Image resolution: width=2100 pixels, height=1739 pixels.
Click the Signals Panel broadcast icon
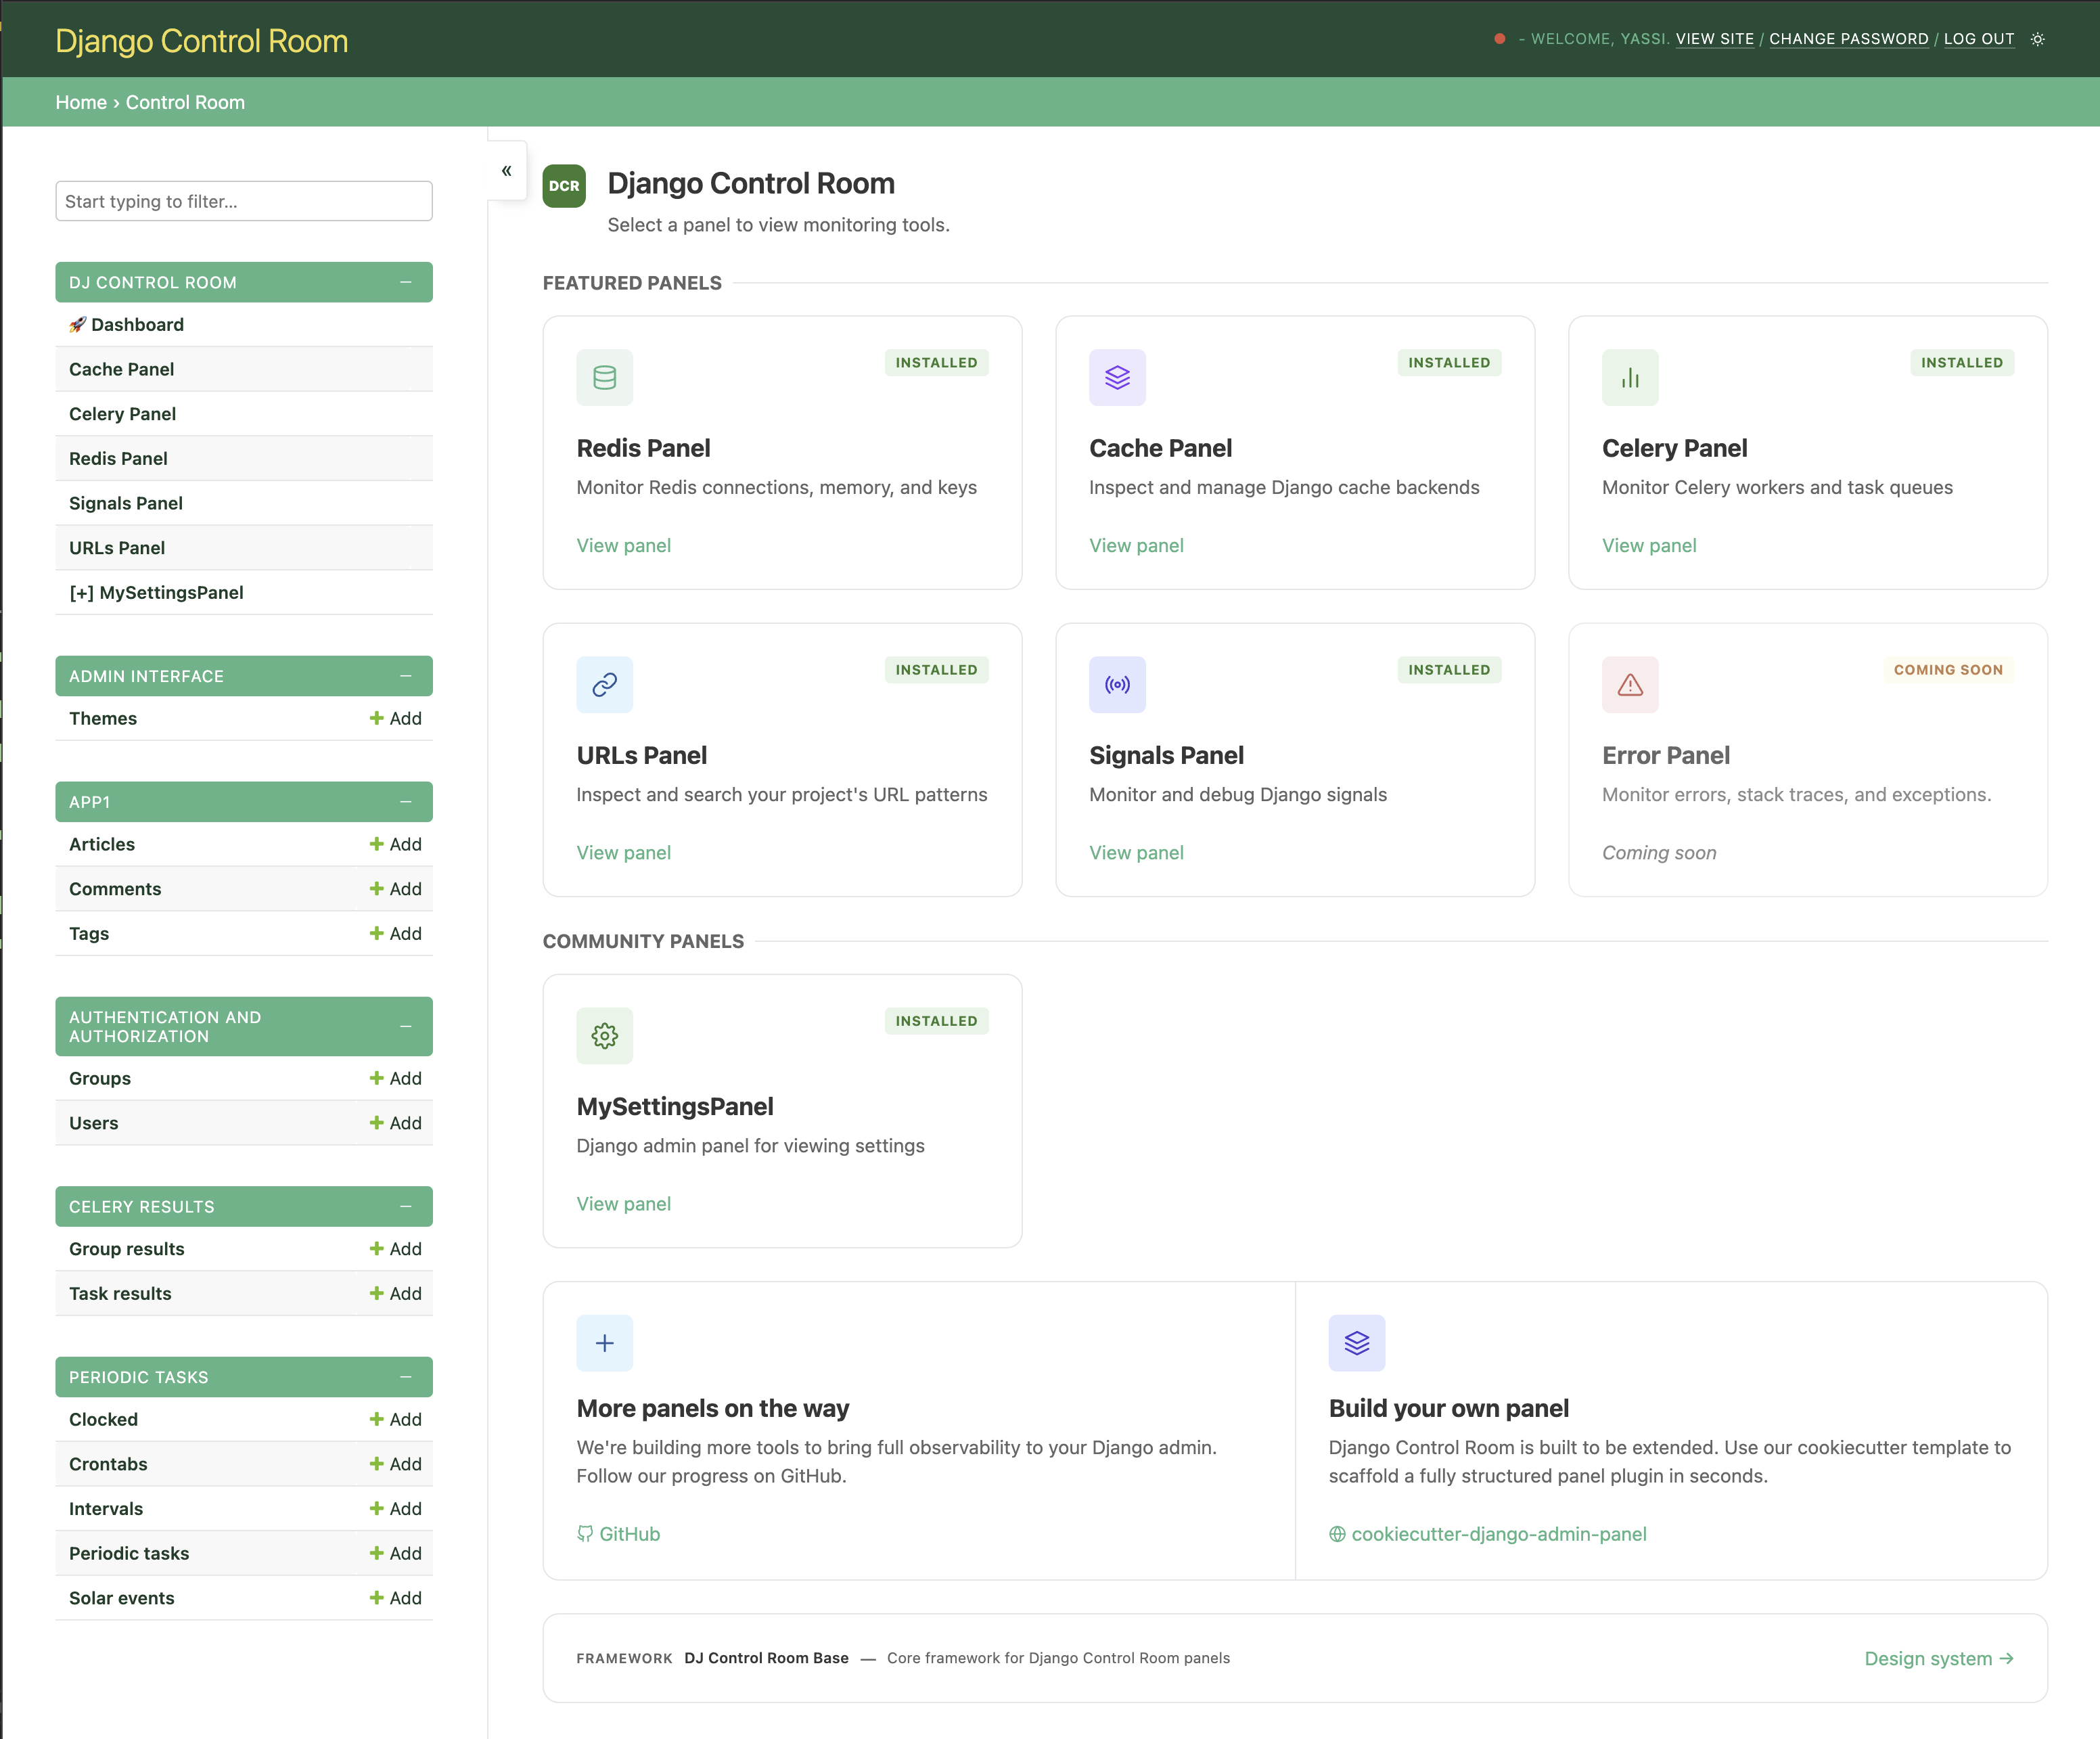1117,685
